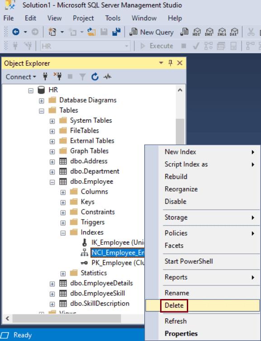Choose Reorganize from the context menu
This screenshot has width=261, height=341.
[203, 189]
